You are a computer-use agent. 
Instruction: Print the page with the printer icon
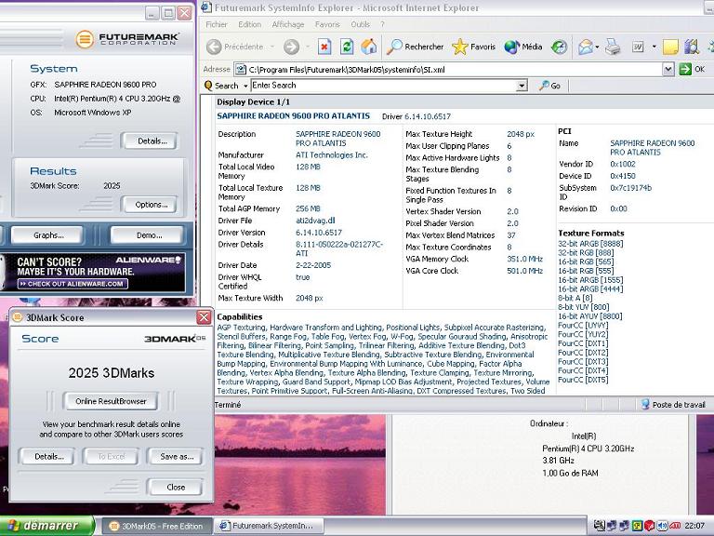coord(613,47)
